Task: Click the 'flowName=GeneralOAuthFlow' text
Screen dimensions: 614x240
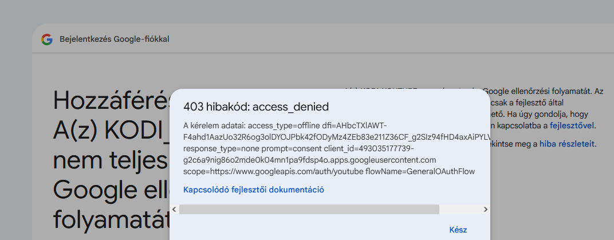Action: [x=420, y=171]
